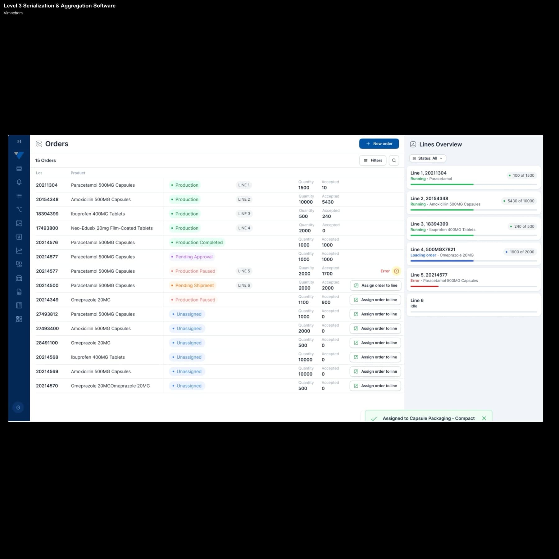The width and height of the screenshot is (559, 559).
Task: Click the Lot column header
Action: 39,173
